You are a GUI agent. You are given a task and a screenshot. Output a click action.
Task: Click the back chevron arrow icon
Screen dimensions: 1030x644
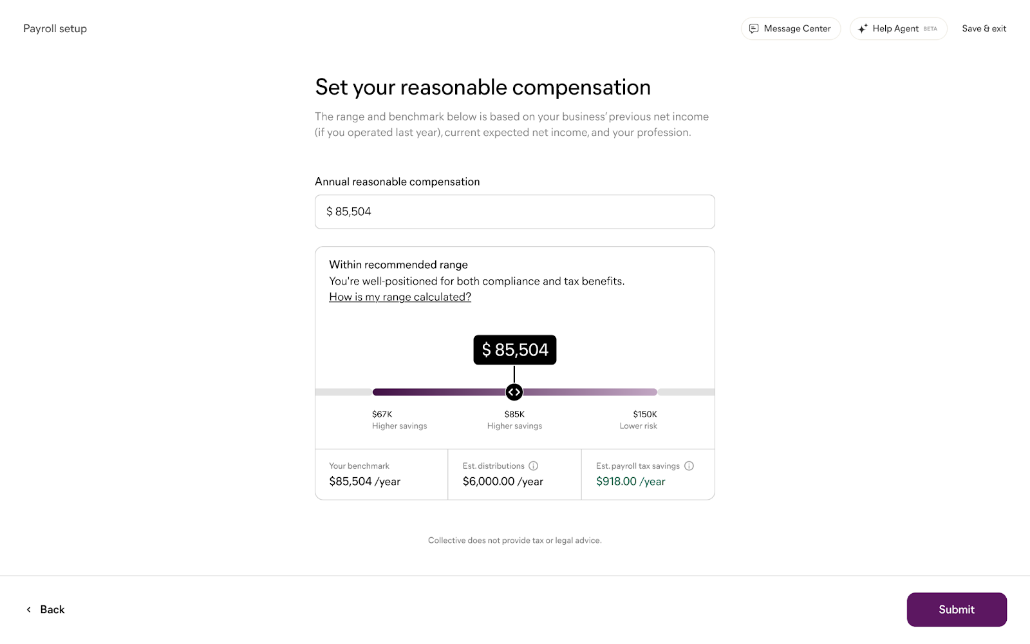[x=28, y=609]
